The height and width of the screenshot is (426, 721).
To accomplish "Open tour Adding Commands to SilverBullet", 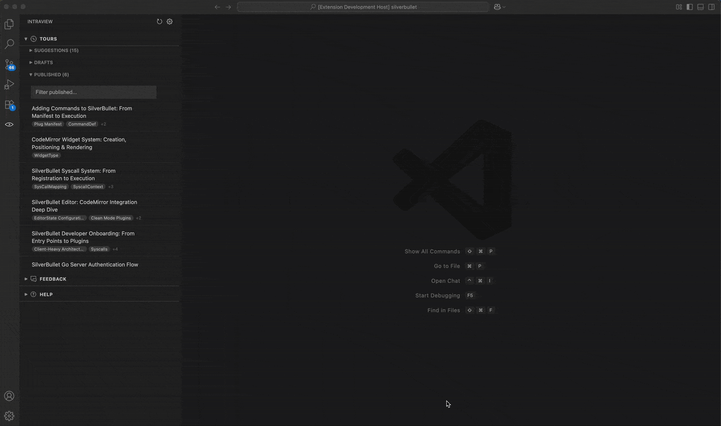I will [x=82, y=112].
